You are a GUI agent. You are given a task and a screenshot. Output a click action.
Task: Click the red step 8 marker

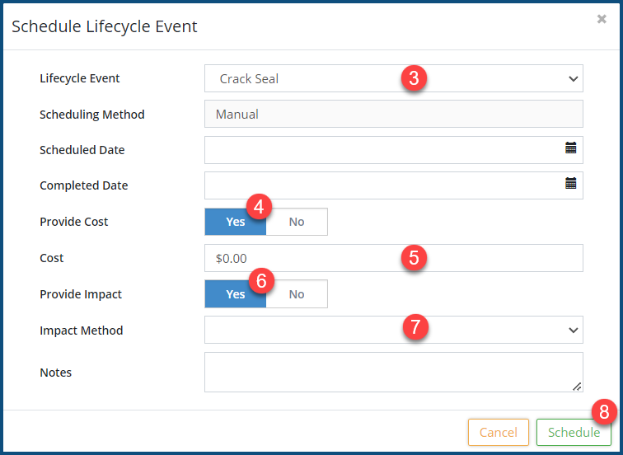click(x=603, y=411)
